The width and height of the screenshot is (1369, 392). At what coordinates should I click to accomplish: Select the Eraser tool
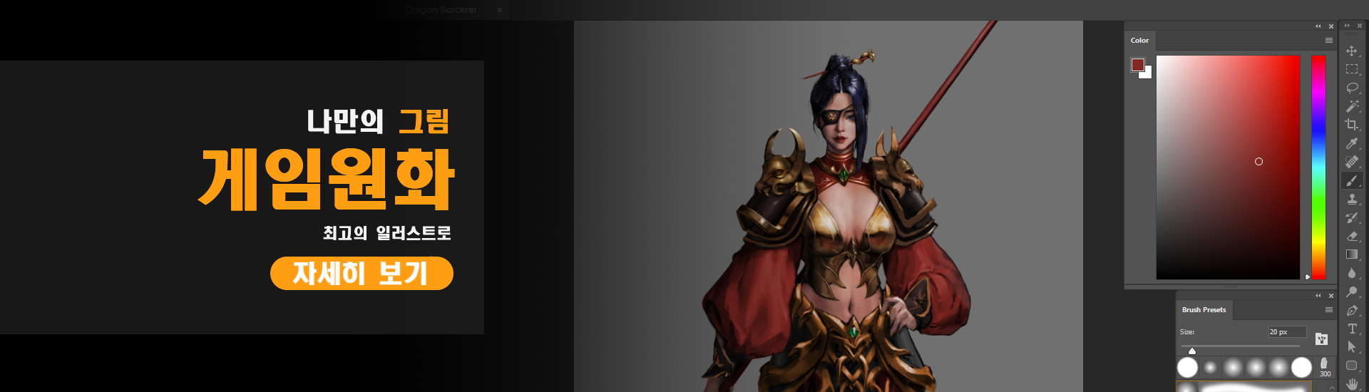point(1351,236)
